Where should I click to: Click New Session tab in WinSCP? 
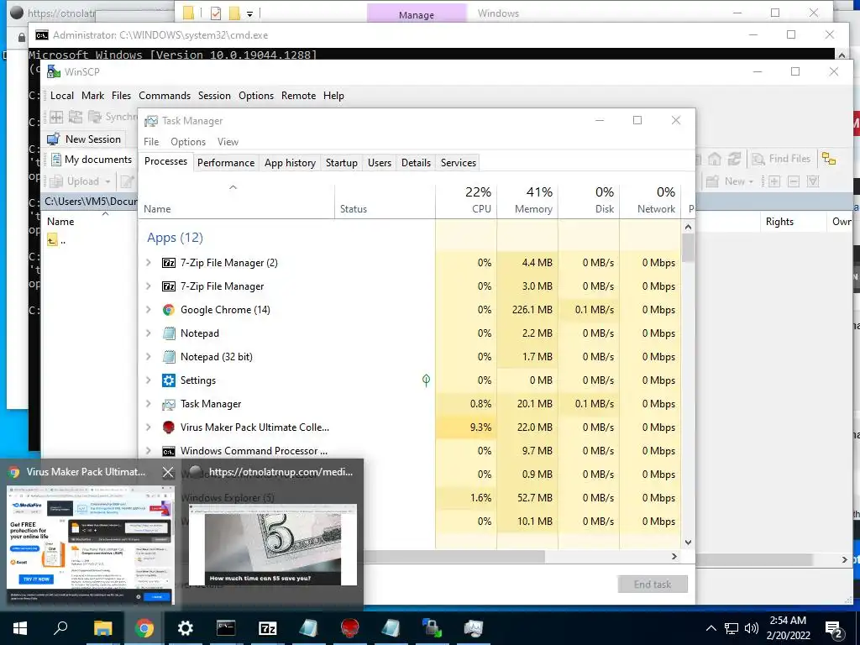coord(84,139)
